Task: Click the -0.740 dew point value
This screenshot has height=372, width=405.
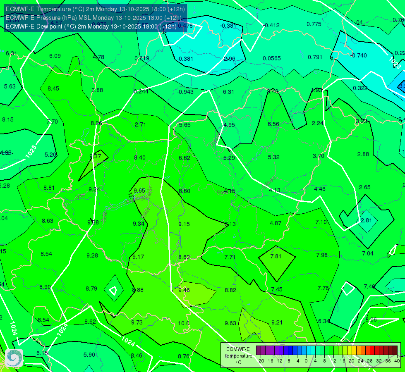Action: [359, 55]
